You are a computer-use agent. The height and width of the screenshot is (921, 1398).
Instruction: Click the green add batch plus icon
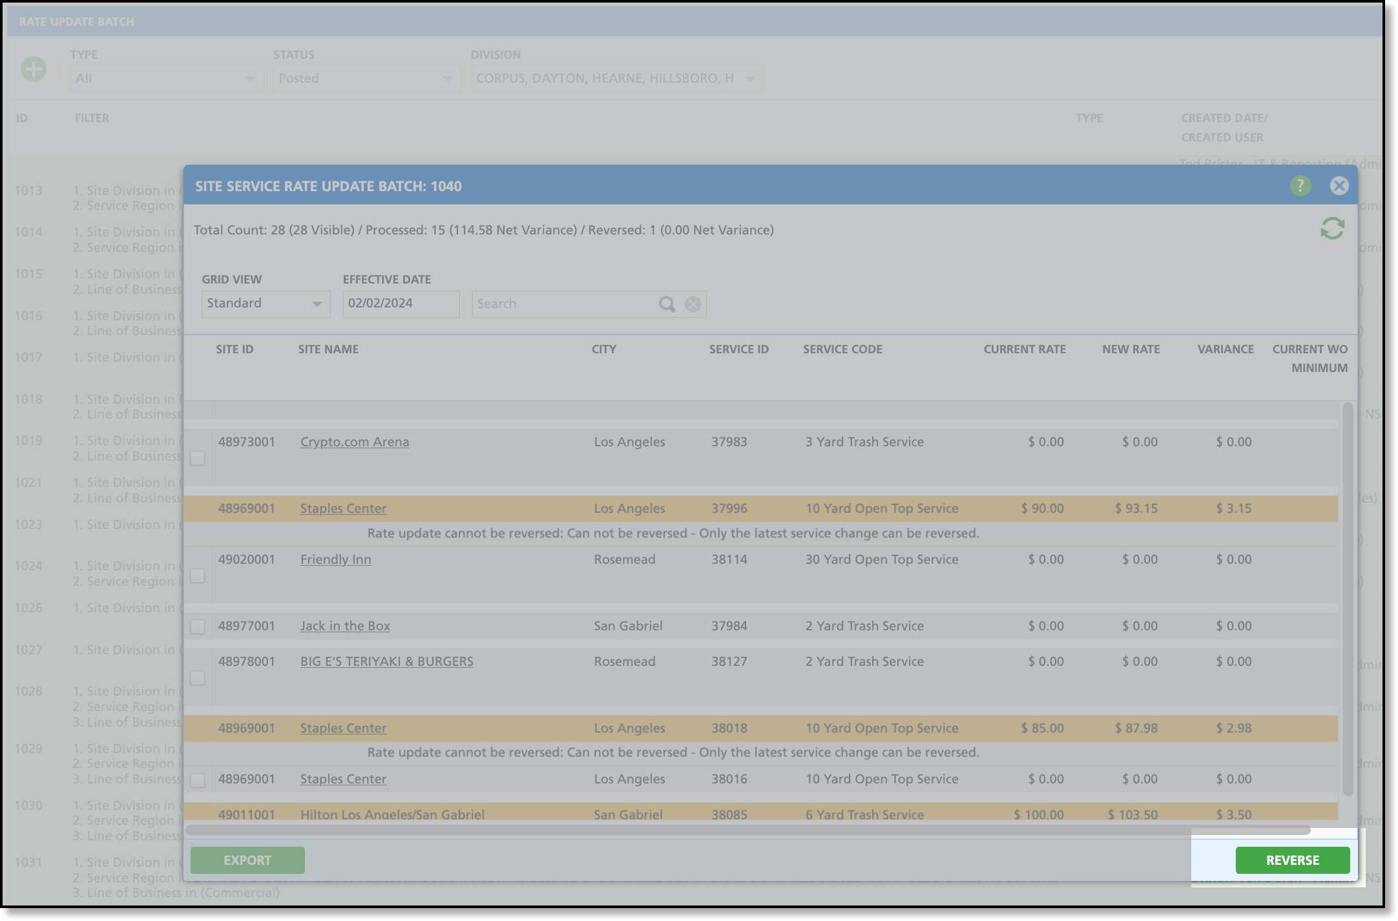(34, 69)
